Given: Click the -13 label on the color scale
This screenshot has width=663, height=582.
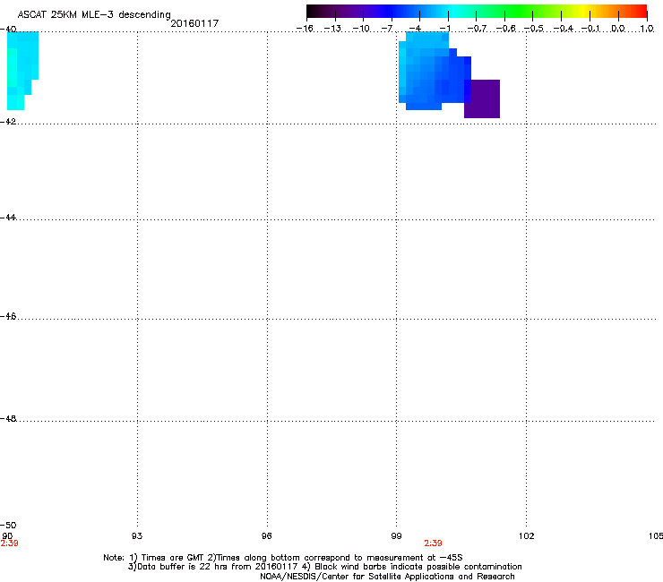Looking at the screenshot, I should pyautogui.click(x=332, y=29).
